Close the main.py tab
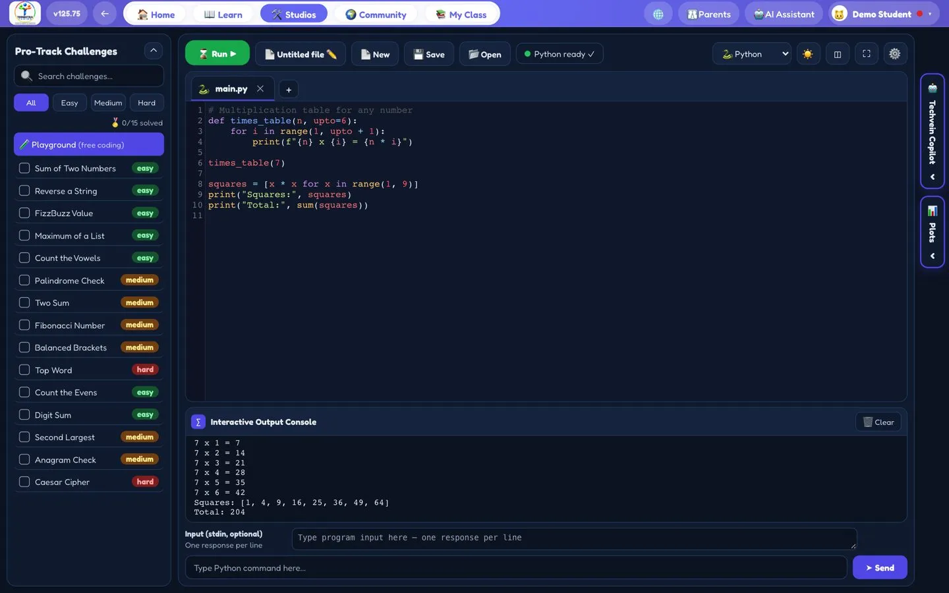This screenshot has height=593, width=949. [260, 89]
